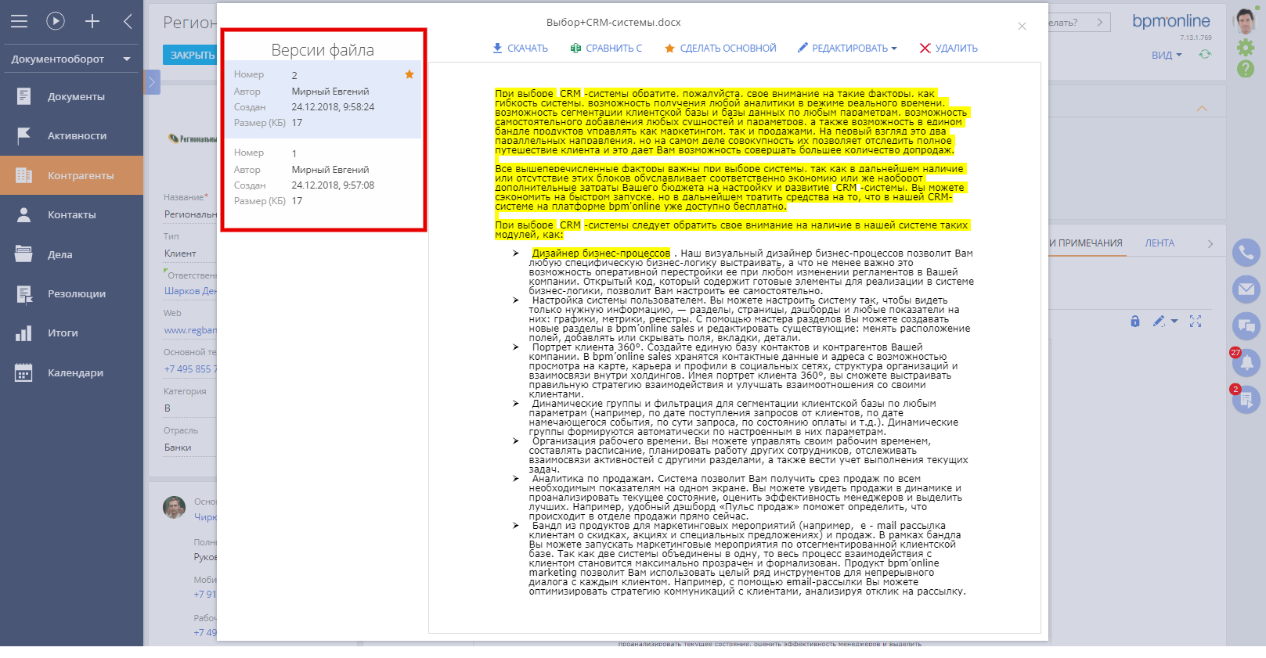The width and height of the screenshot is (1266, 658).
Task: Click the run process play icon
Action: coord(56,21)
